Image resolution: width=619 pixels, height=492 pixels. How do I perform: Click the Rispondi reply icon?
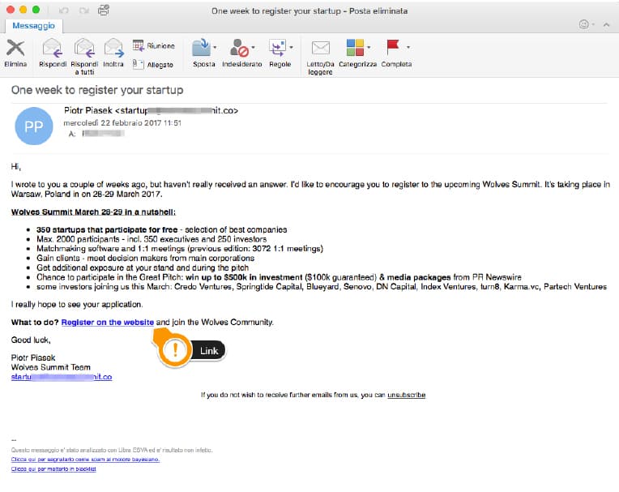(52, 48)
